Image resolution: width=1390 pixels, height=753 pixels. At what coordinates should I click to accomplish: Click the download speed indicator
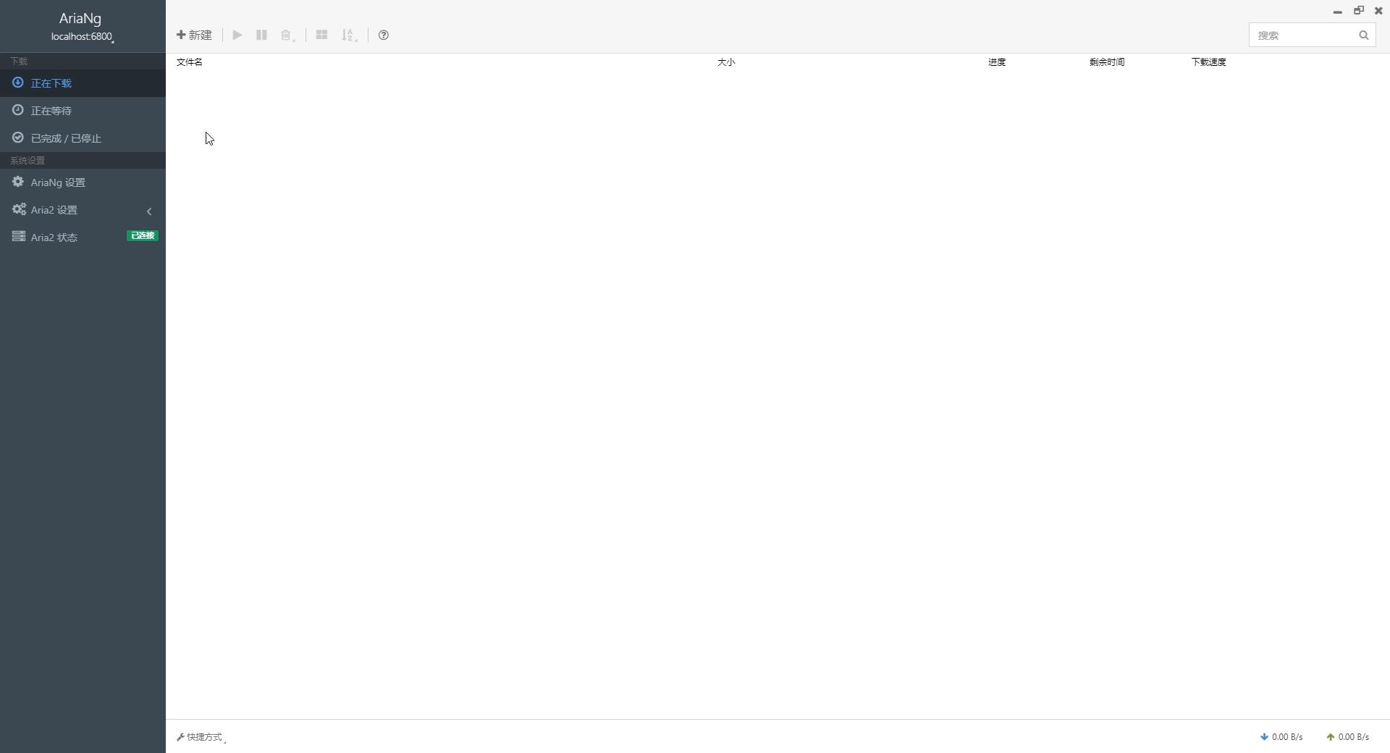(x=1281, y=737)
